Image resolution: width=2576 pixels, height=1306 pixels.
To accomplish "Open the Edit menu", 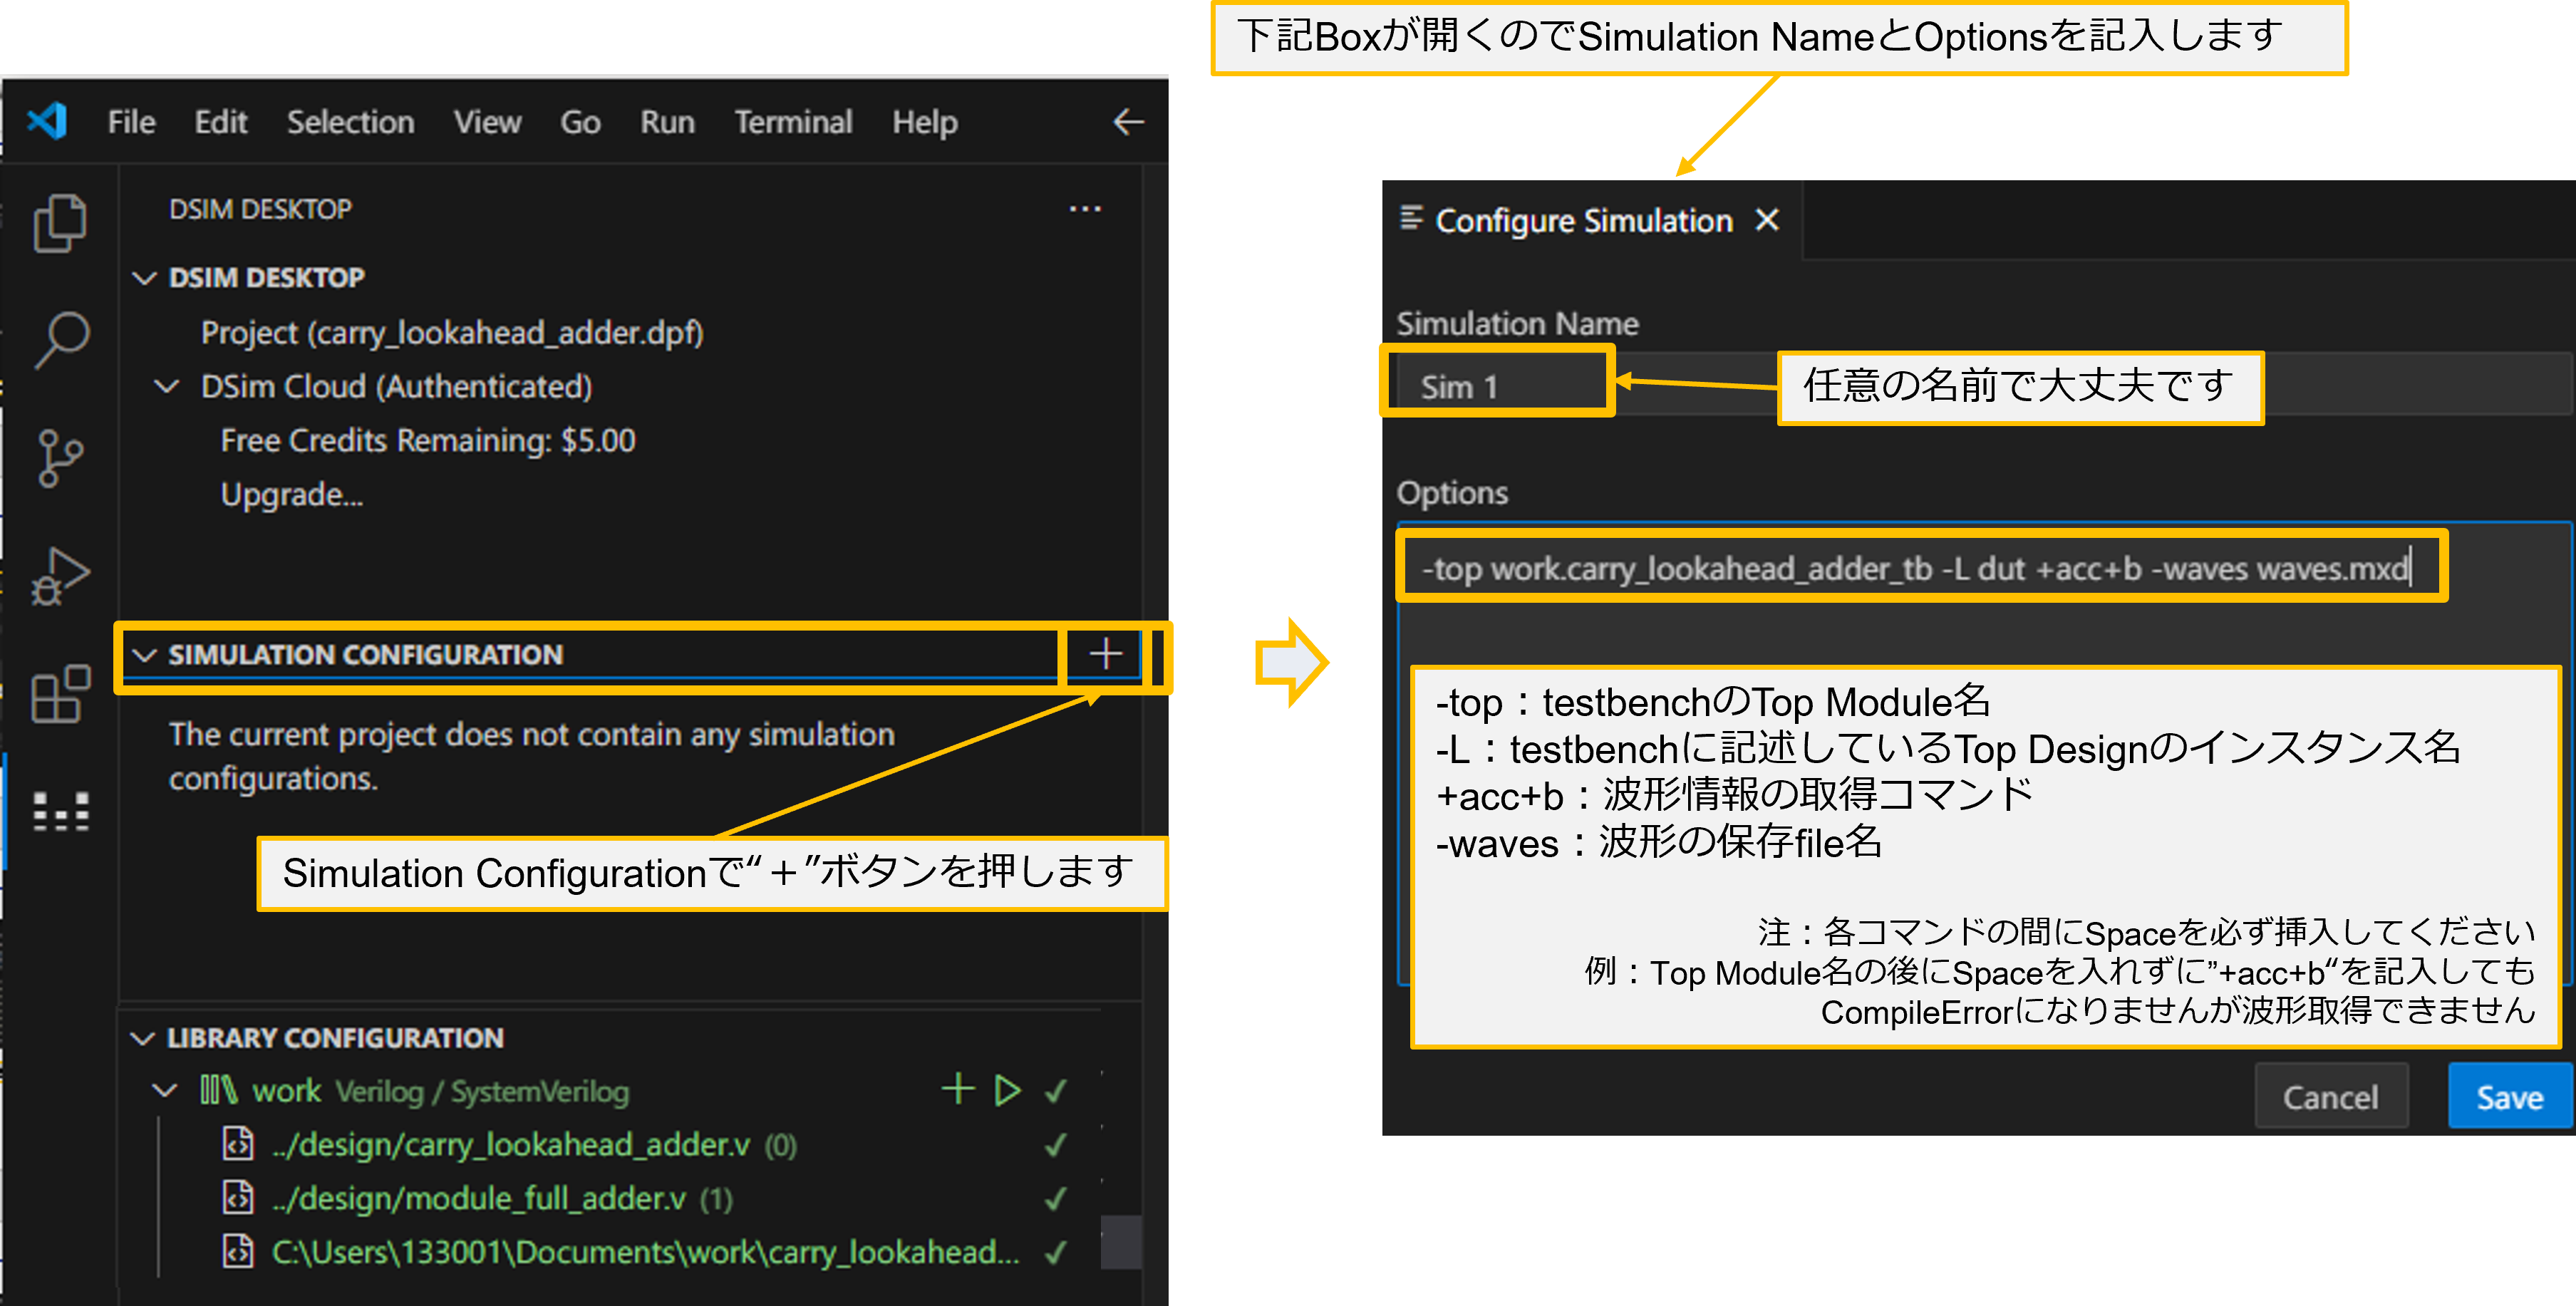I will pos(221,122).
